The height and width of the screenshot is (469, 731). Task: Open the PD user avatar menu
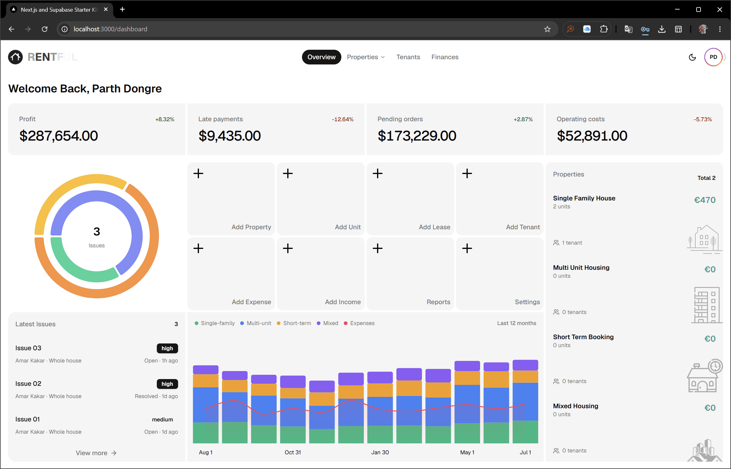pos(713,57)
